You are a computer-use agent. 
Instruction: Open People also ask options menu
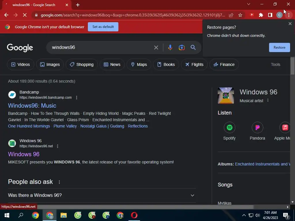(x=59, y=182)
